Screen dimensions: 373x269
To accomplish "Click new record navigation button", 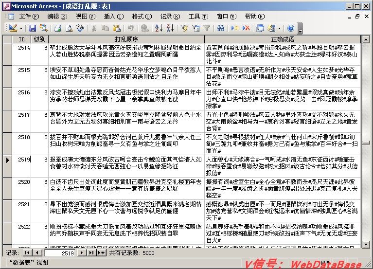I will (x=102, y=252).
